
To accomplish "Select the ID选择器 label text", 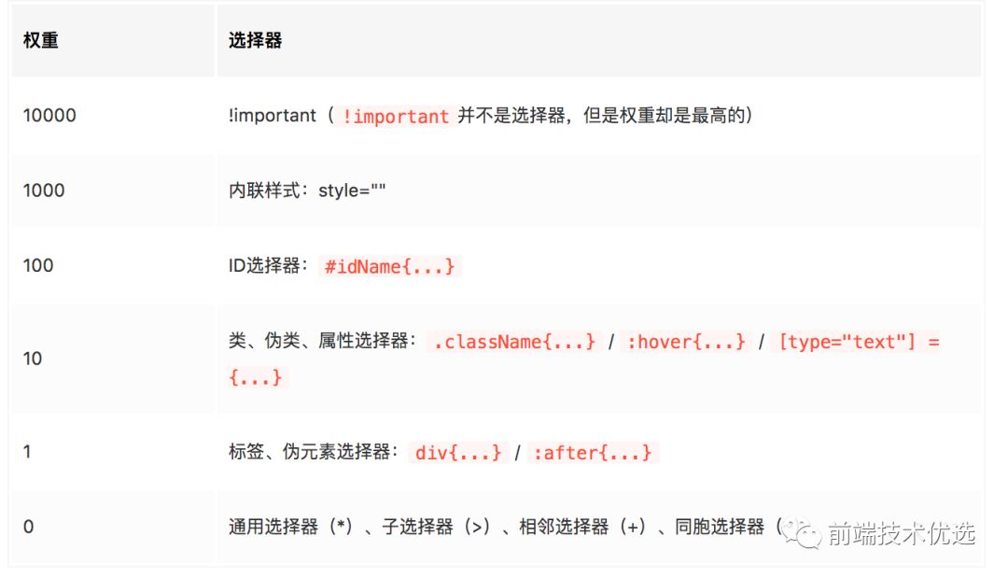I will coord(267,266).
